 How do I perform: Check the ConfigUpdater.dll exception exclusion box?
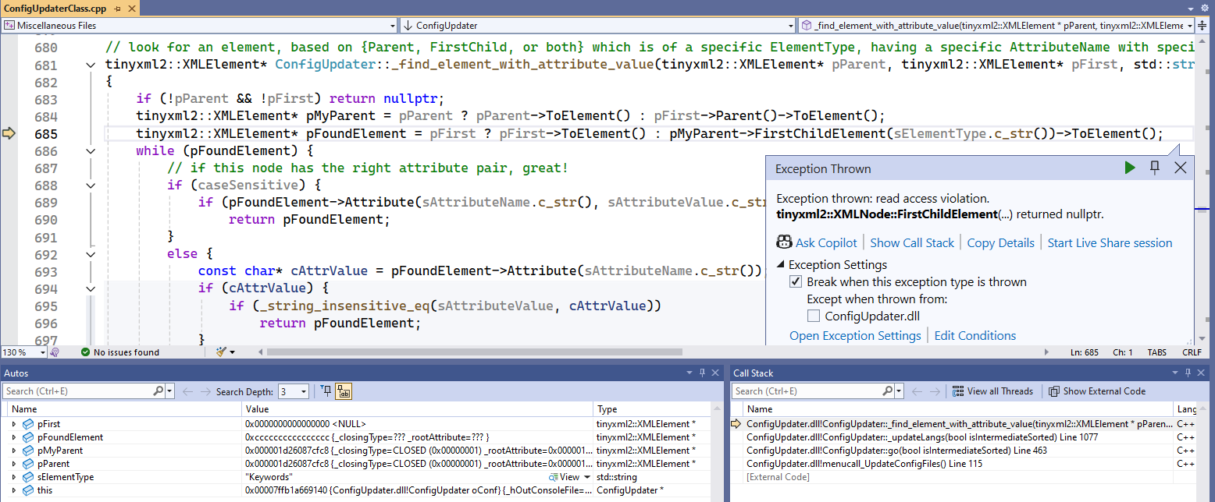pyautogui.click(x=813, y=316)
